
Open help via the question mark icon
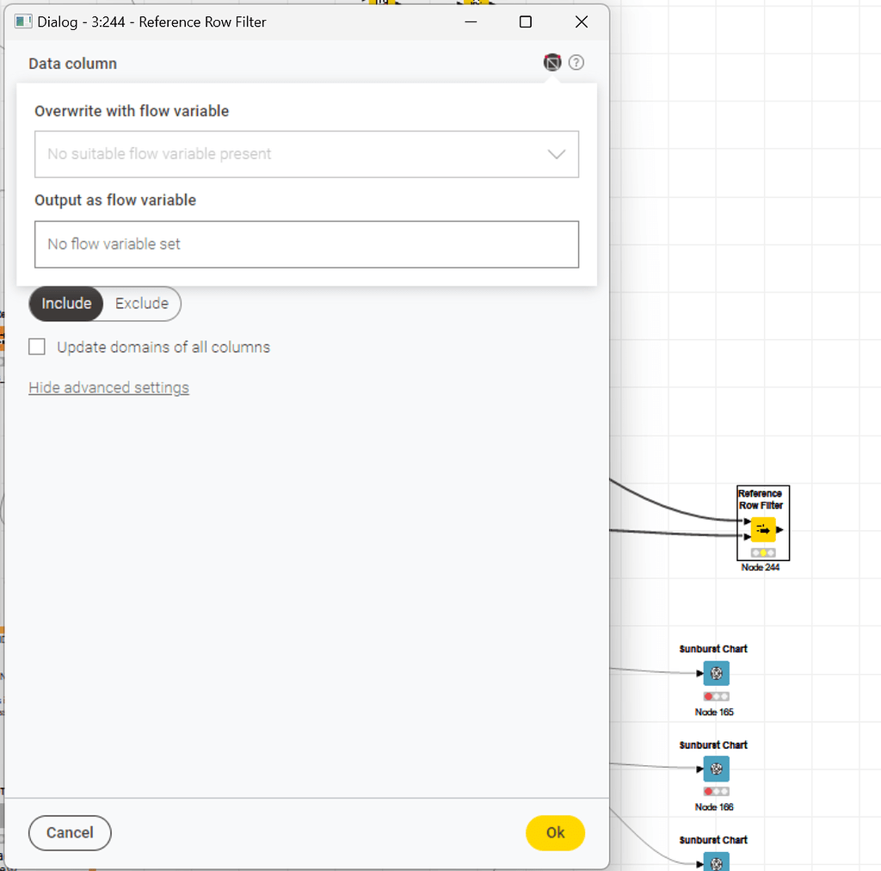click(x=576, y=62)
